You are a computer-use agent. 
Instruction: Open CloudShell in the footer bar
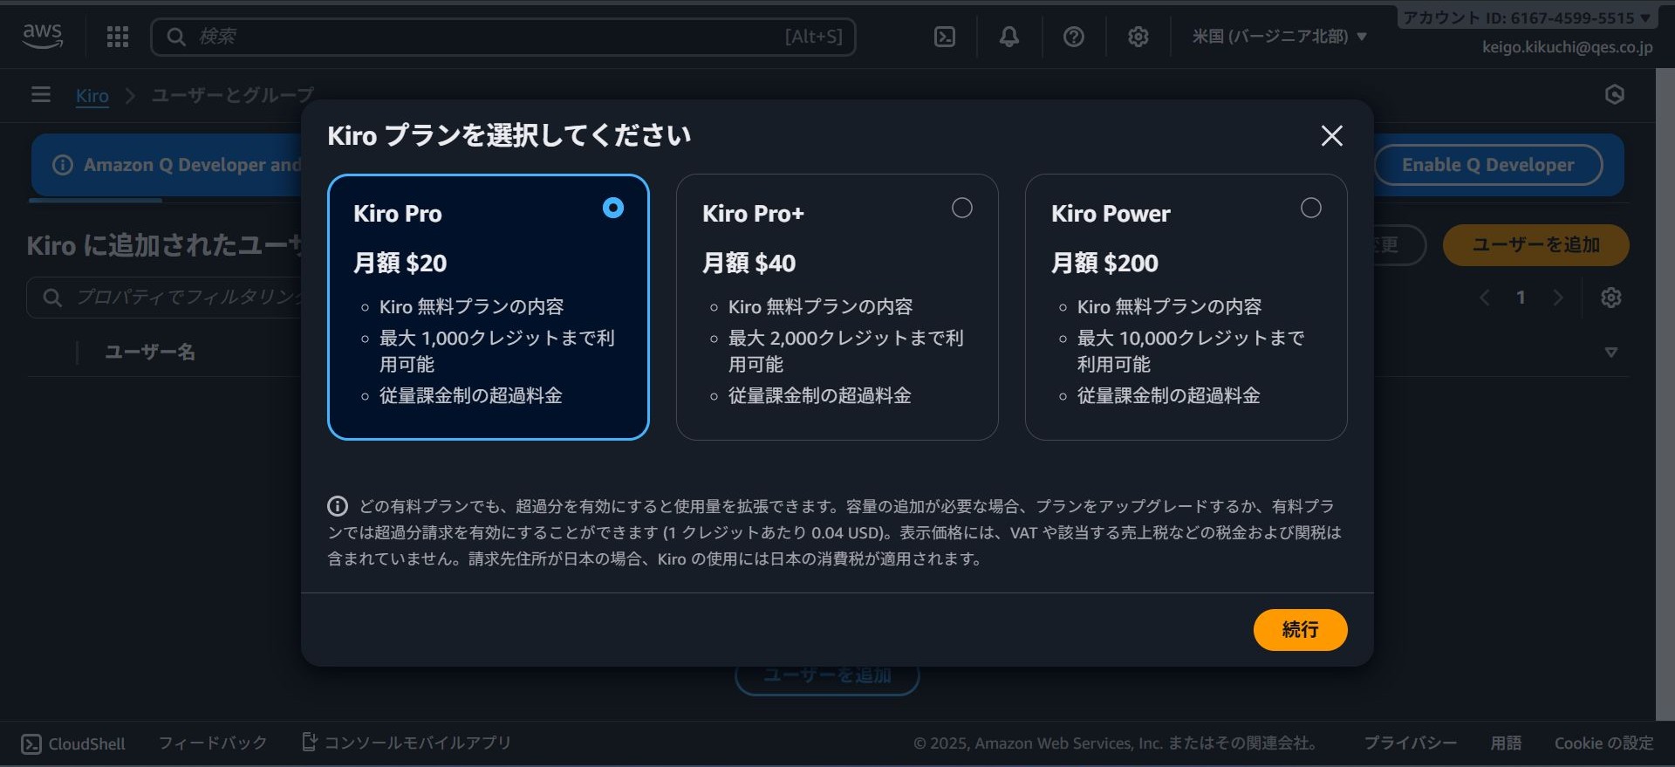[74, 743]
